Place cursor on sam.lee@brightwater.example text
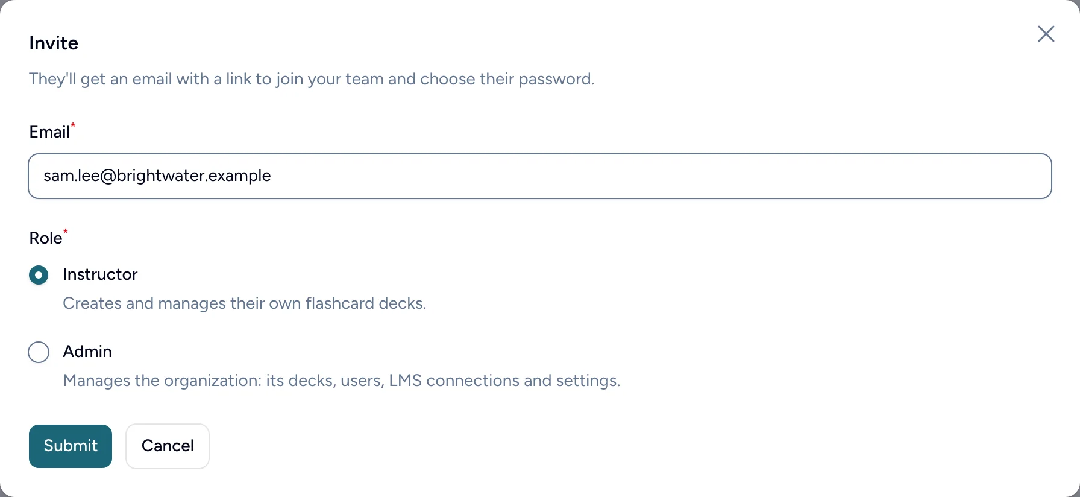The width and height of the screenshot is (1080, 497). coord(157,176)
